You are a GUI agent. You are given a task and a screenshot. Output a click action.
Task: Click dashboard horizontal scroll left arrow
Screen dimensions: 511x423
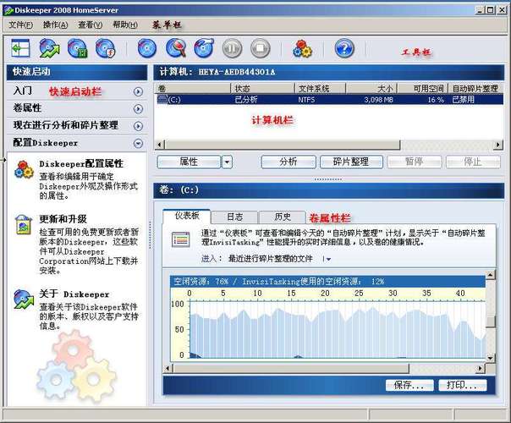pos(168,369)
